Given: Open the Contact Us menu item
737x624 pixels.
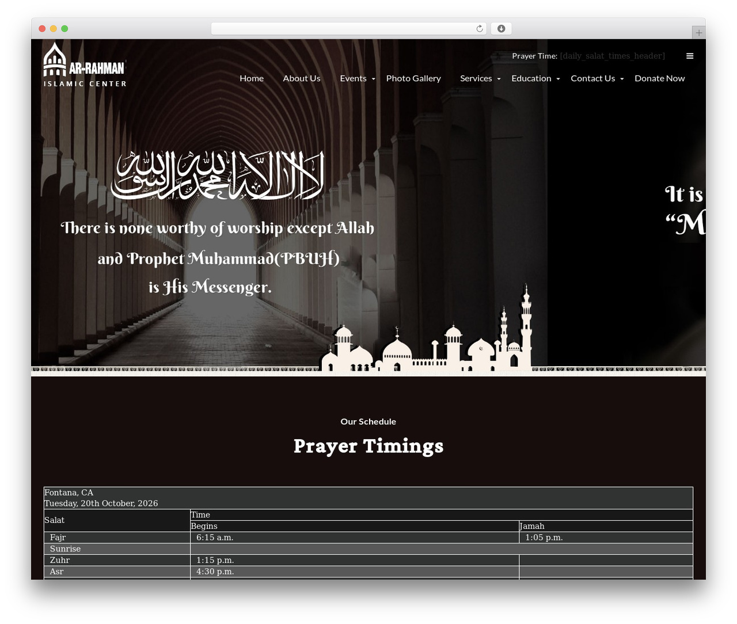Looking at the screenshot, I should pyautogui.click(x=593, y=78).
